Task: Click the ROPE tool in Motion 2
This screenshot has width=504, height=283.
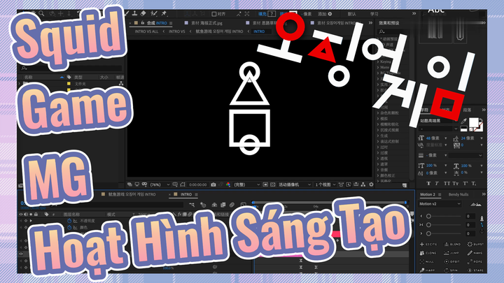Action: point(475,261)
